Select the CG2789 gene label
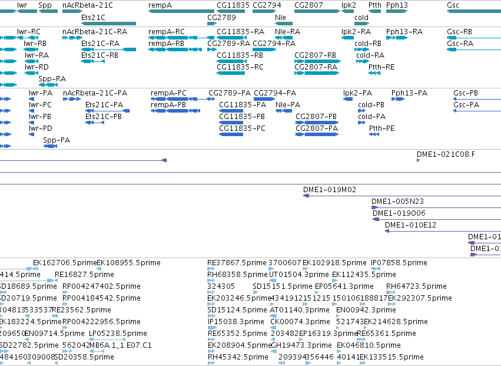This screenshot has height=366, width=501. [x=221, y=17]
